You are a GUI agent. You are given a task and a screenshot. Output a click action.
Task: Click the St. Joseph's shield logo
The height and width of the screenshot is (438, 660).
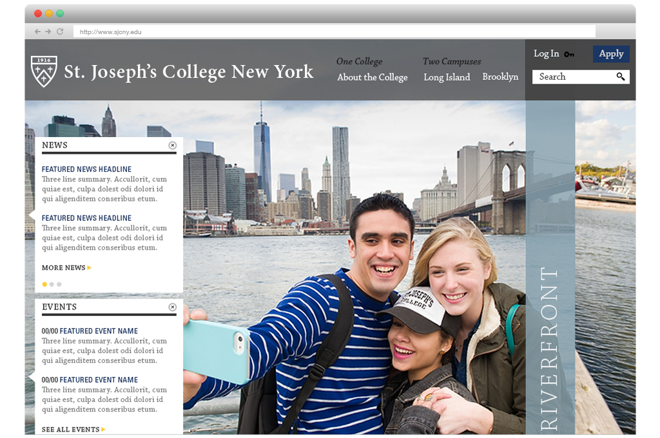(x=44, y=71)
